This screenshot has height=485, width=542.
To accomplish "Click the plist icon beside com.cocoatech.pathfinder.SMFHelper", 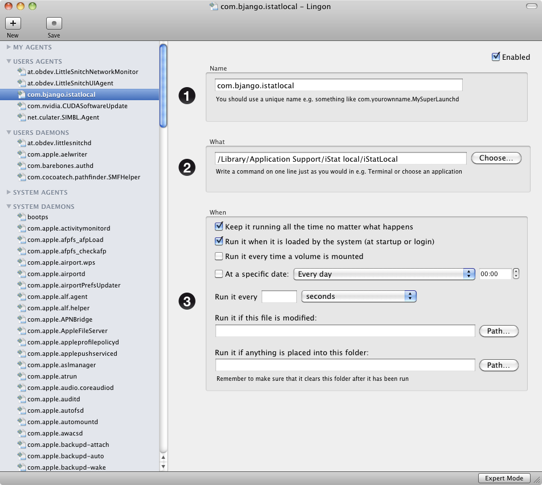I will (22, 176).
